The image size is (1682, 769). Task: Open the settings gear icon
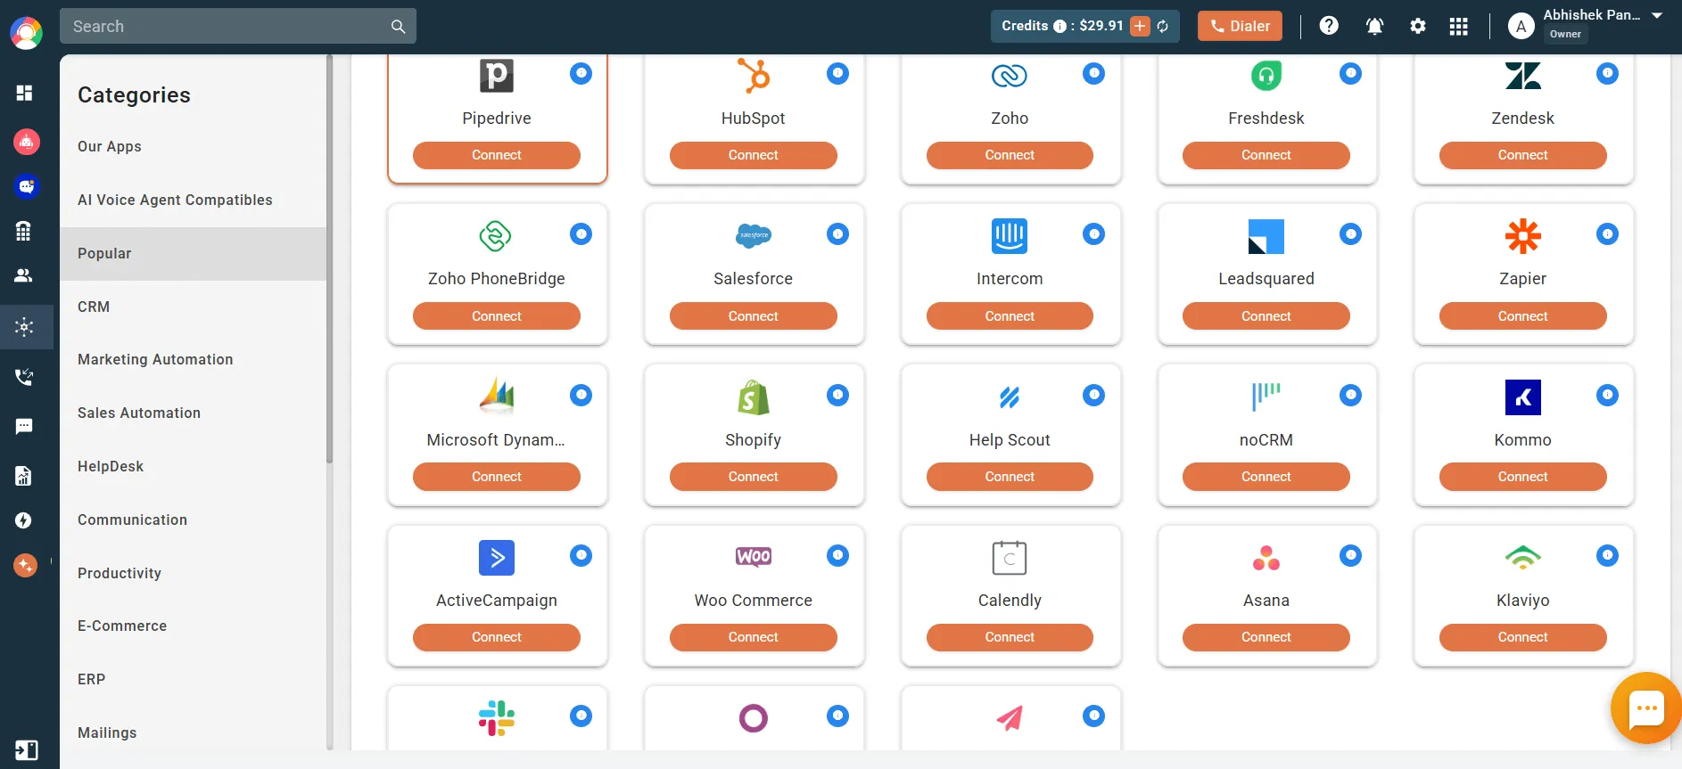point(1418,27)
